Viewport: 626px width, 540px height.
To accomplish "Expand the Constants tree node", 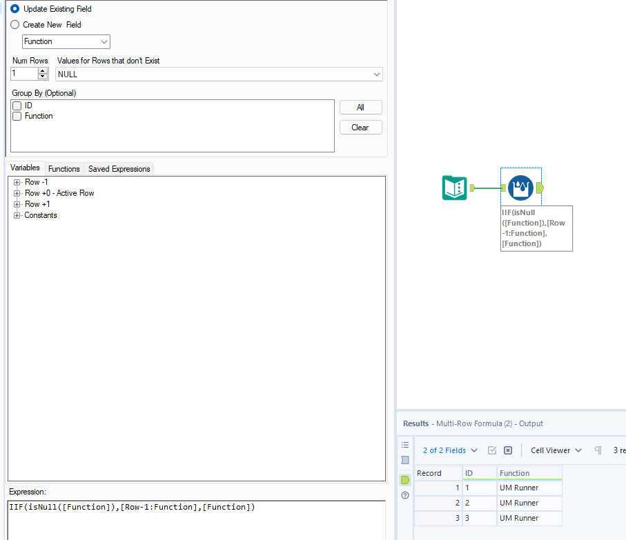I will tap(17, 215).
